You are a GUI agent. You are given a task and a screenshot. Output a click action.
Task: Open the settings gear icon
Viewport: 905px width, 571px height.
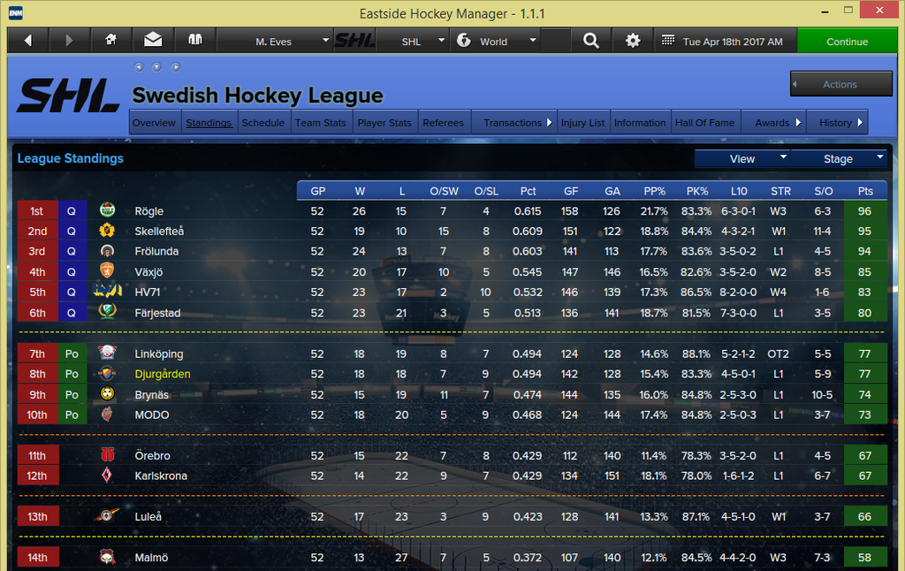tap(633, 41)
